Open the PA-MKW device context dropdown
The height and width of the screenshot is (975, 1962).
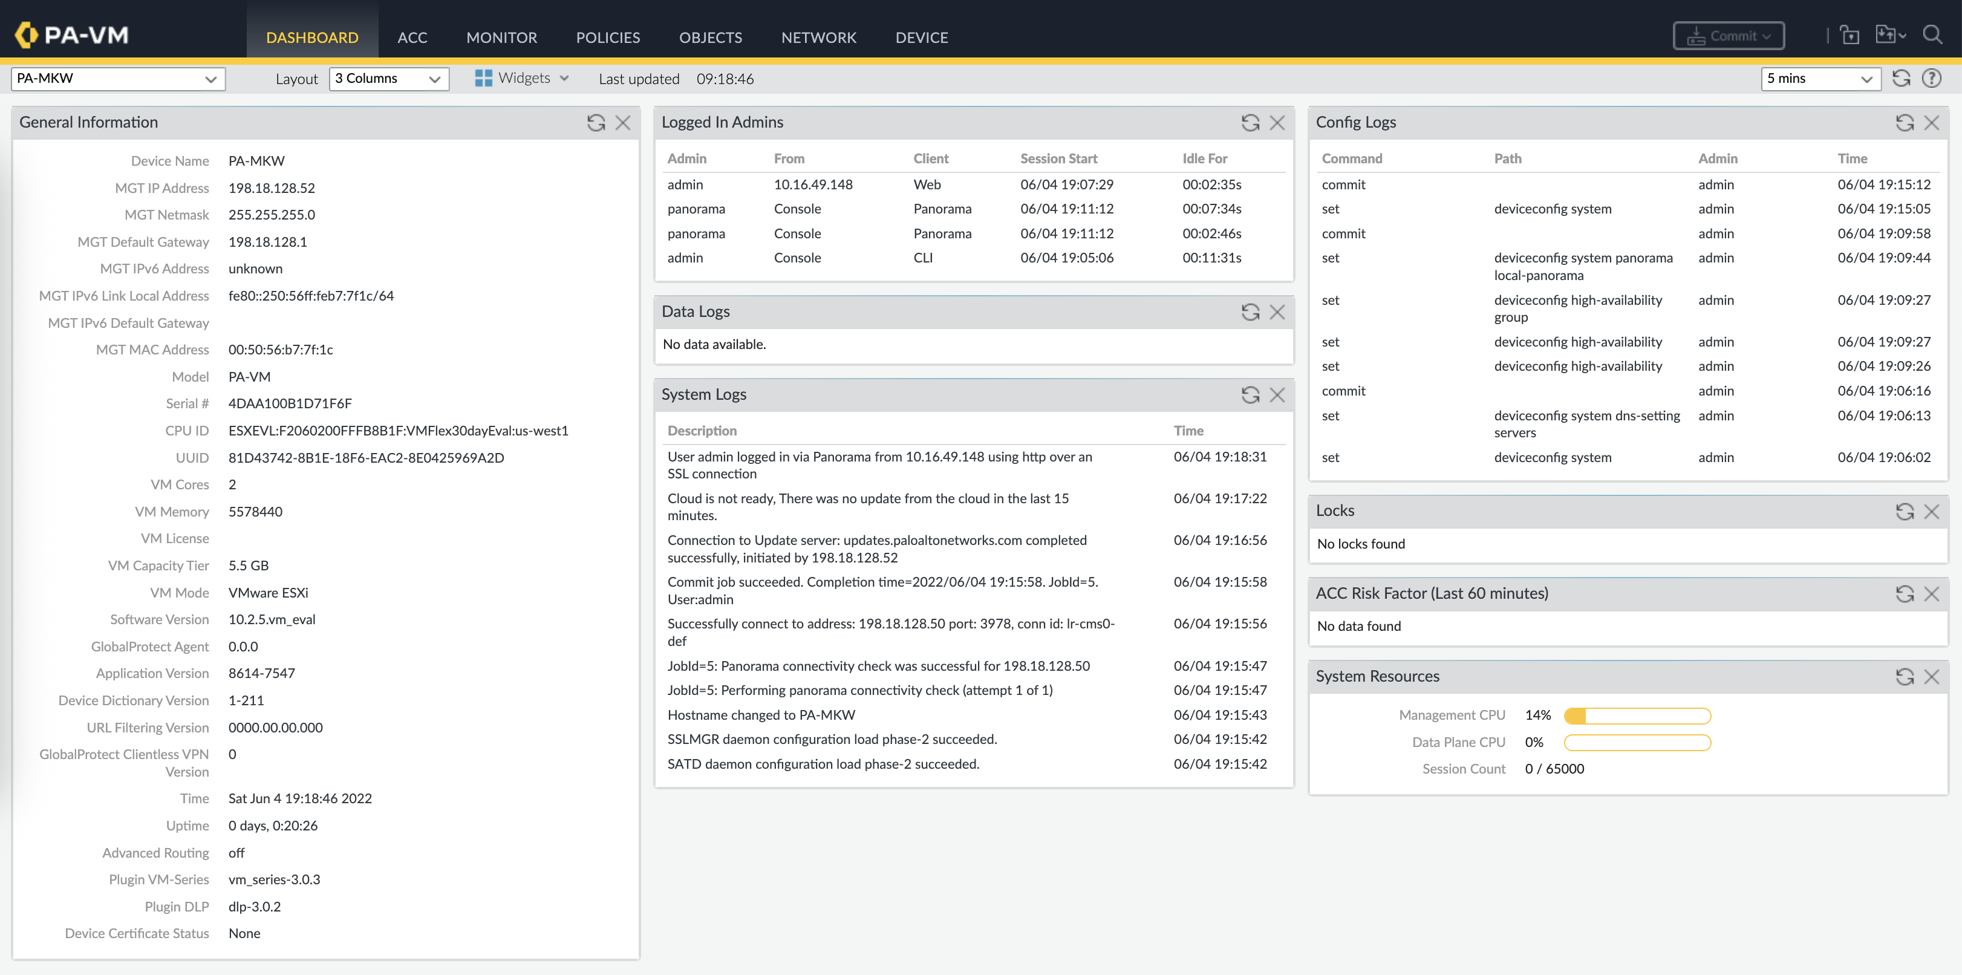tap(118, 79)
